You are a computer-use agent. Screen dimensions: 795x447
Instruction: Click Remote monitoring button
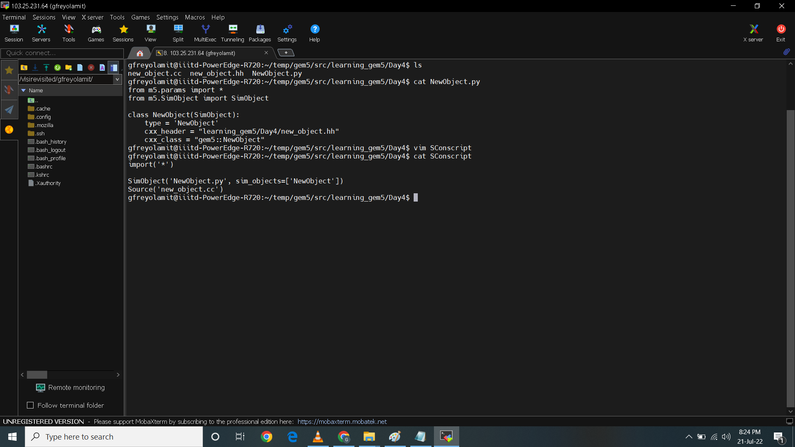pyautogui.click(x=70, y=387)
